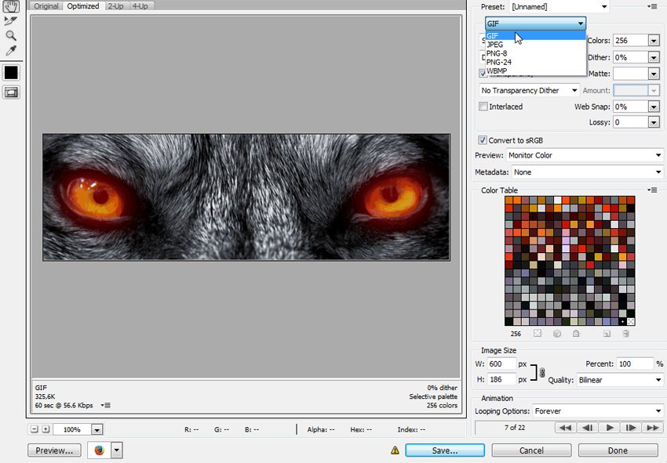Jump to the last animation frame
Viewport: 667px width, 463px height.
653,427
